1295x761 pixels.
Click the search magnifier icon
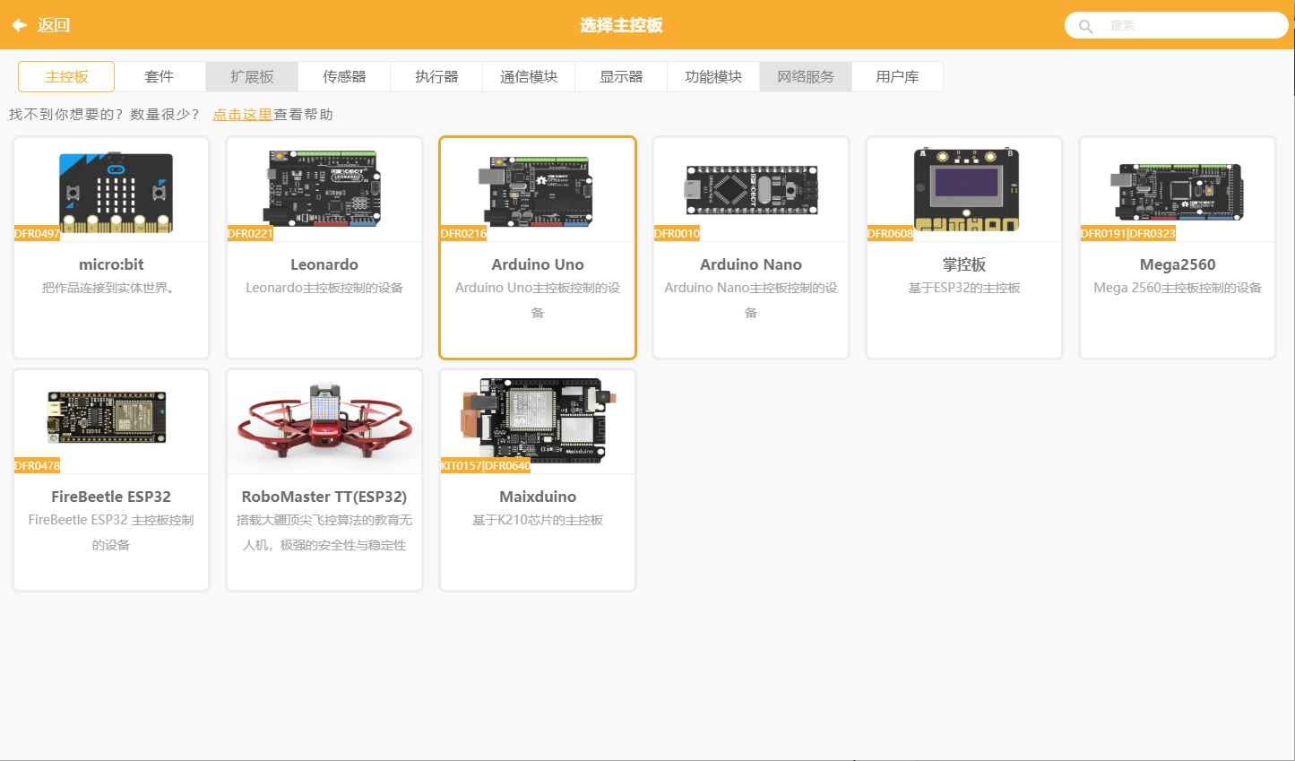coord(1085,26)
